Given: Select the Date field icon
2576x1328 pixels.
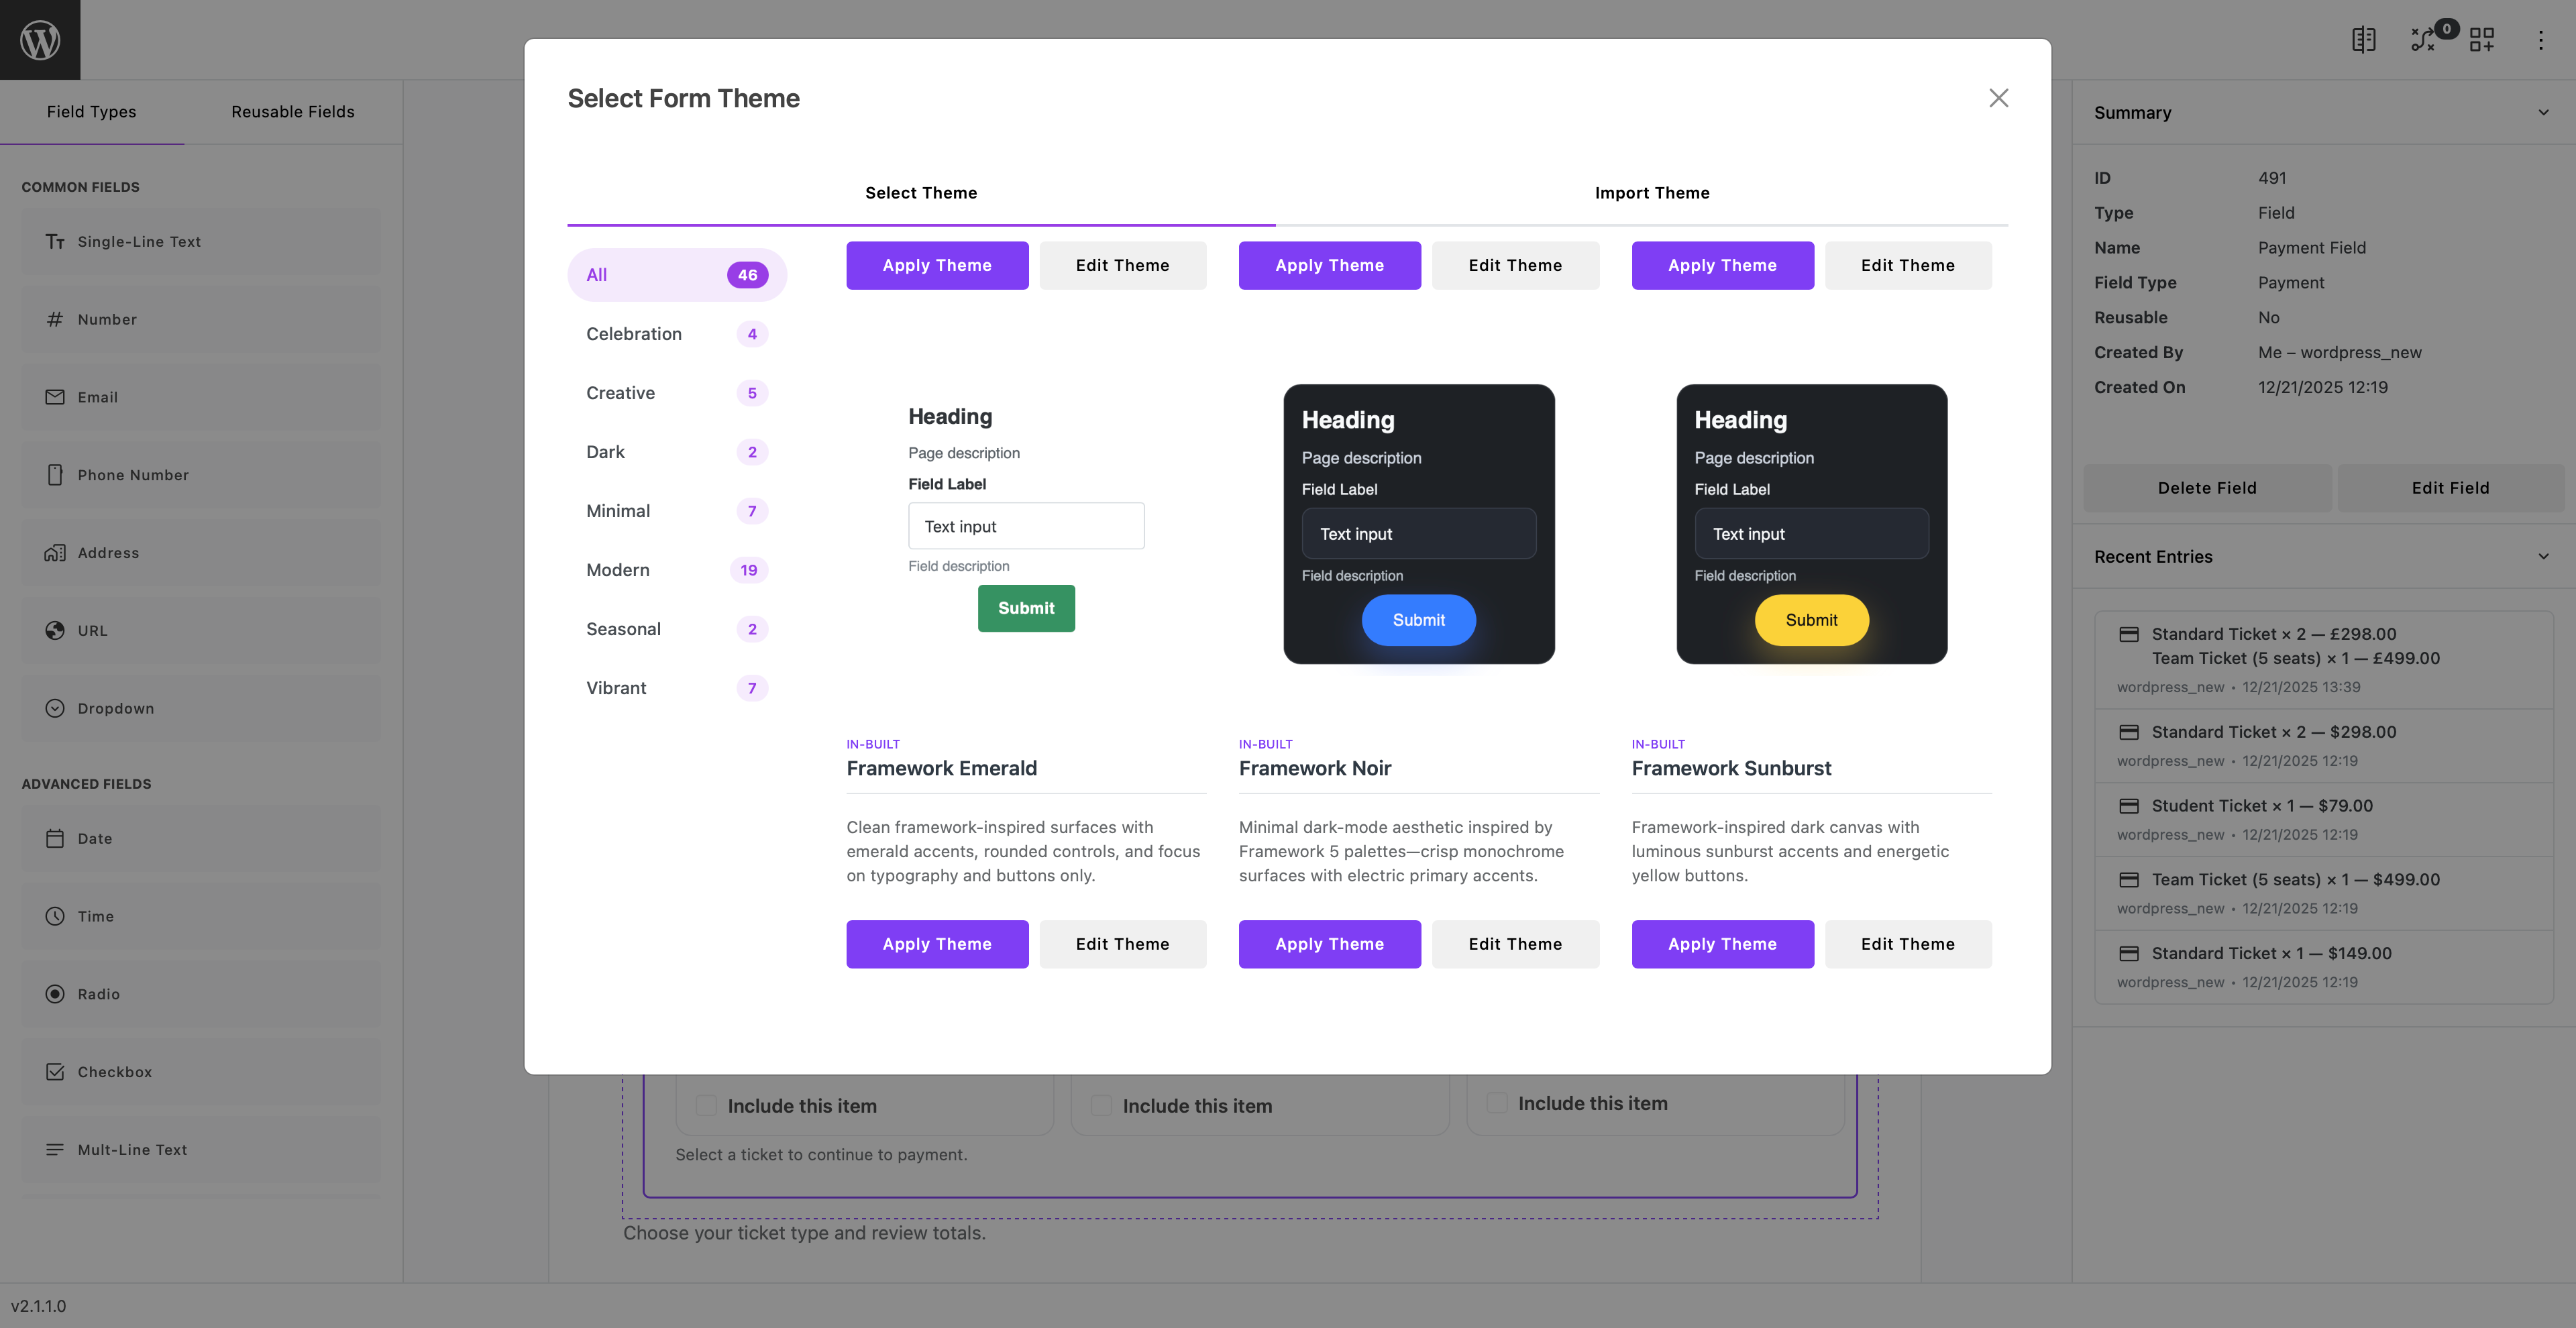Looking at the screenshot, I should 55,838.
